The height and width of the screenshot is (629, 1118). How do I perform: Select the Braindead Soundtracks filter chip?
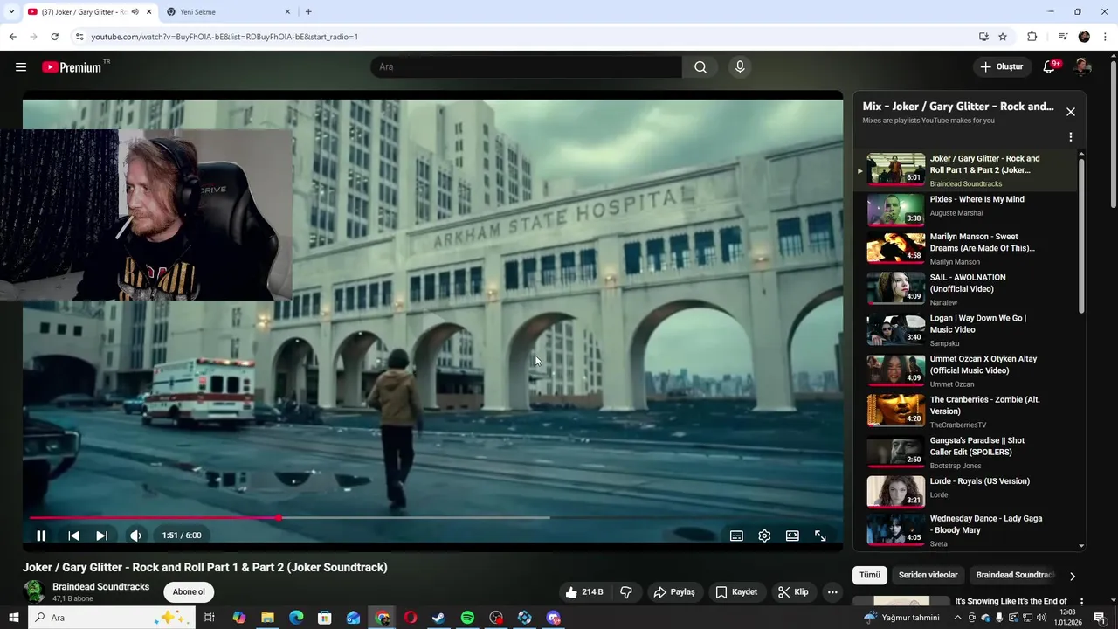[x=1015, y=575]
